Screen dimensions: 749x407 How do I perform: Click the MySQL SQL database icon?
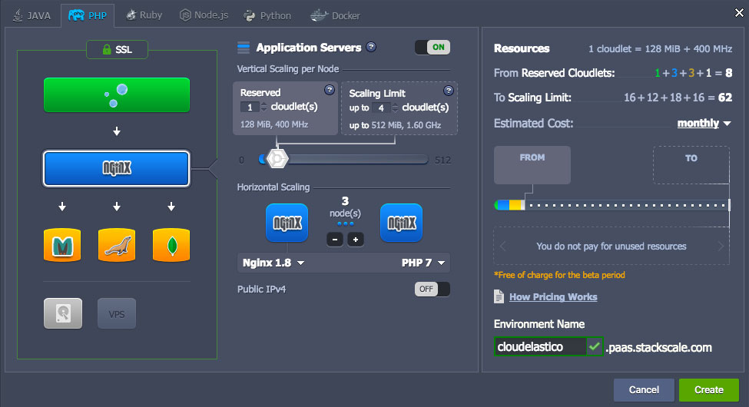(117, 245)
